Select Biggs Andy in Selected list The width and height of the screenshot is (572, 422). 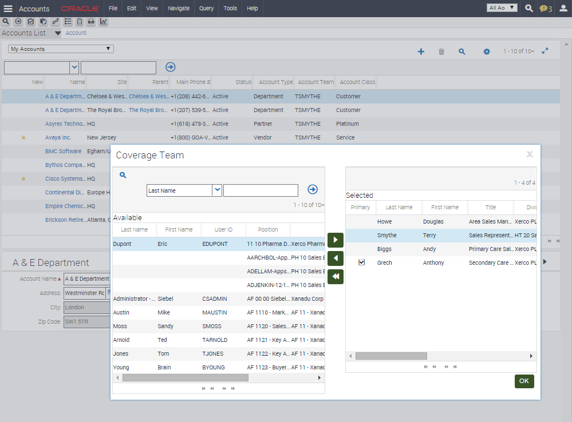(441, 249)
